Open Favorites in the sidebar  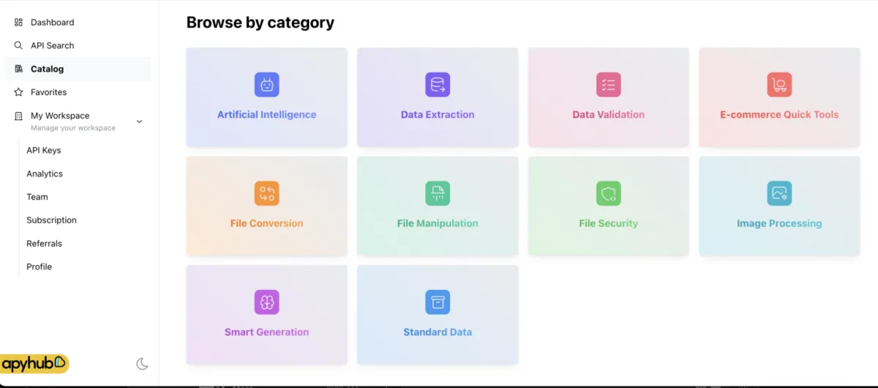(x=48, y=92)
